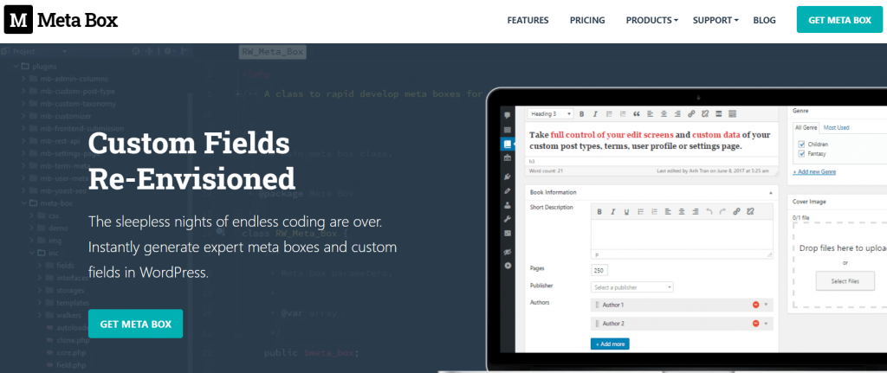Open the PRODUCTS dropdown menu
Image resolution: width=887 pixels, height=373 pixels.
pos(651,21)
